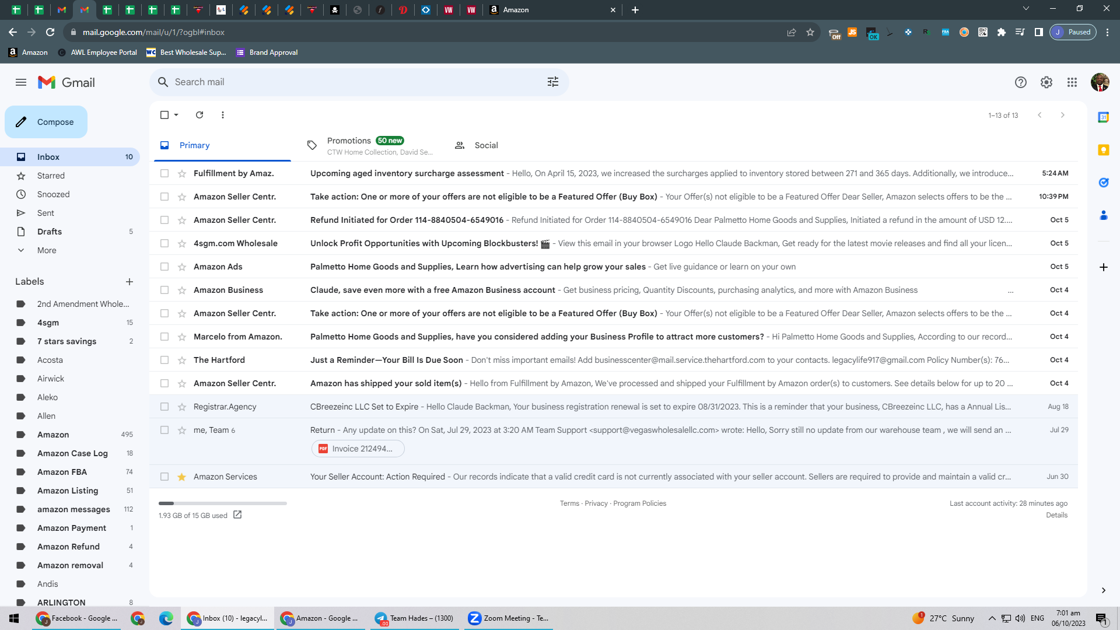Go to the older messages page arrow
Image resolution: width=1120 pixels, height=630 pixels.
[1063, 115]
